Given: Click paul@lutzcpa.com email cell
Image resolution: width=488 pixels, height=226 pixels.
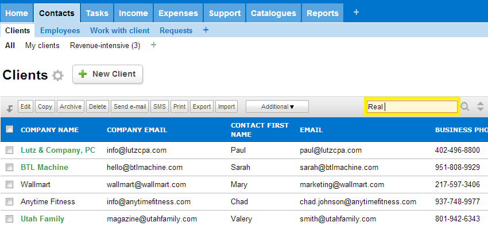Looking at the screenshot, I should click(x=331, y=150).
